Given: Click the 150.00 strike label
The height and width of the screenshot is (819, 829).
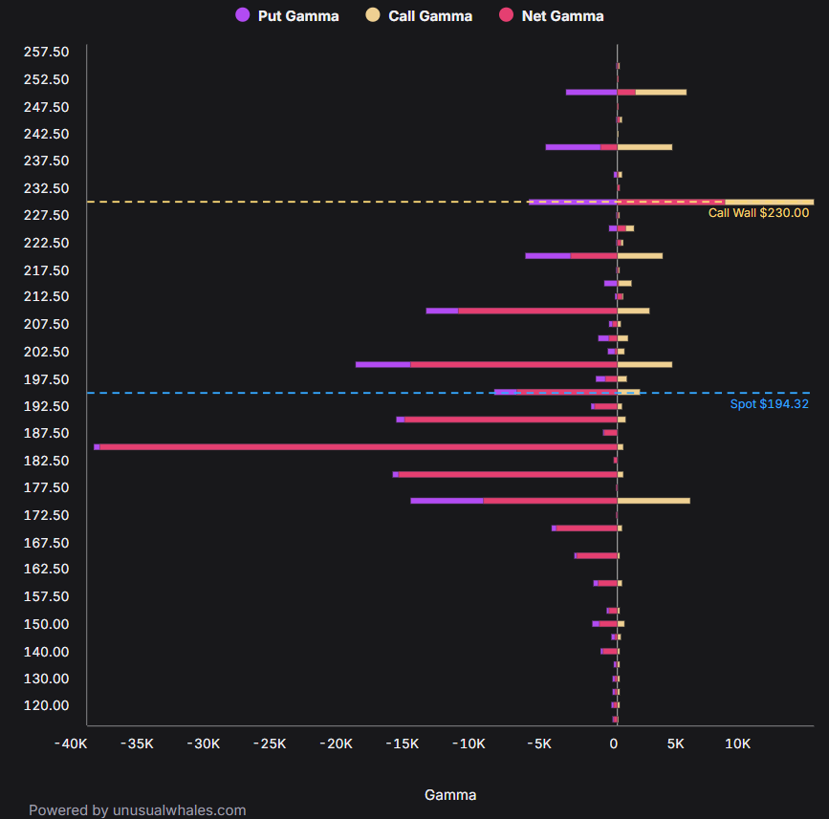Looking at the screenshot, I should pyautogui.click(x=47, y=625).
